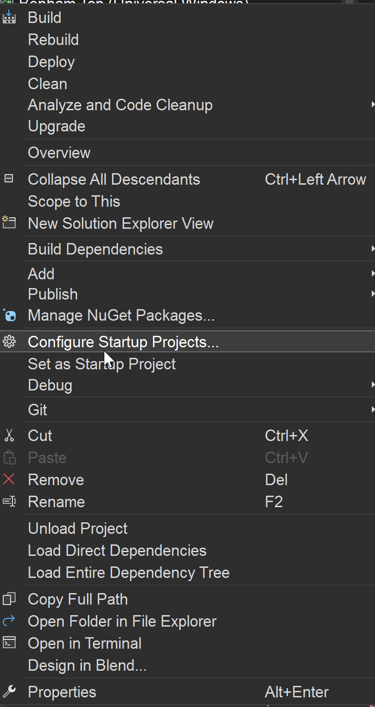Choose Design in Blend...
The width and height of the screenshot is (375, 707).
coord(87,665)
